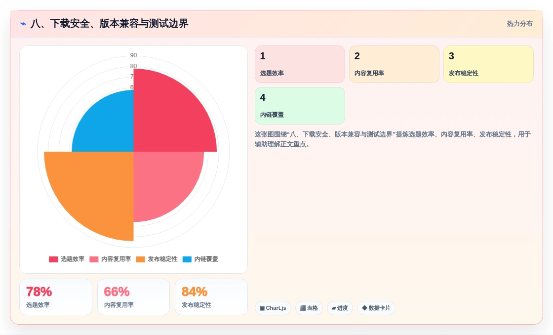Screen dimensions: 553x335
Task: Click the parallelogram icon in 进度 tag
Action: click(334, 308)
